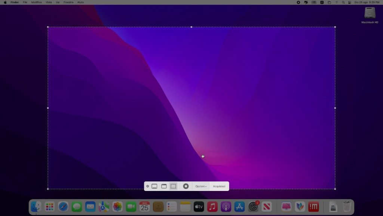Open Spotlight search in the menu bar
383x216 pixels.
(x=343, y=2)
